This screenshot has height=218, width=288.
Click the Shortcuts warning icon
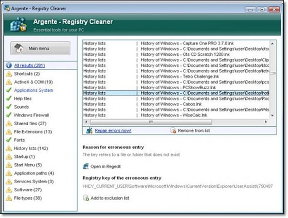[9, 74]
